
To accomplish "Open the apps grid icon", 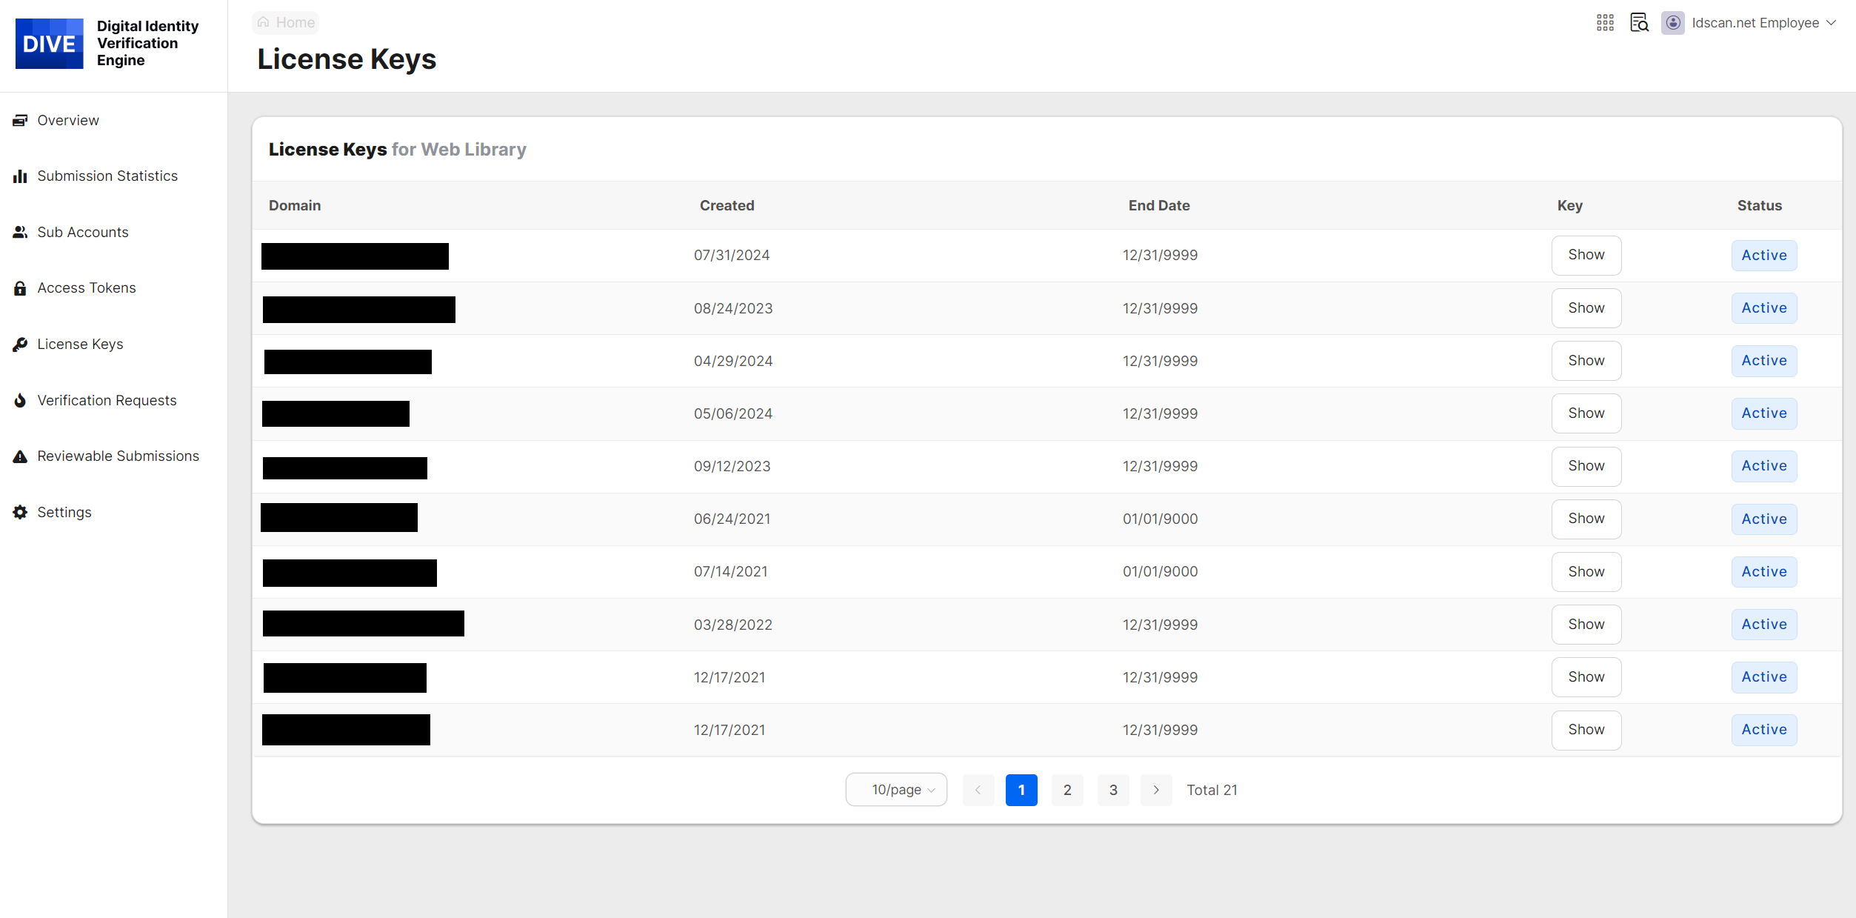I will point(1605,23).
